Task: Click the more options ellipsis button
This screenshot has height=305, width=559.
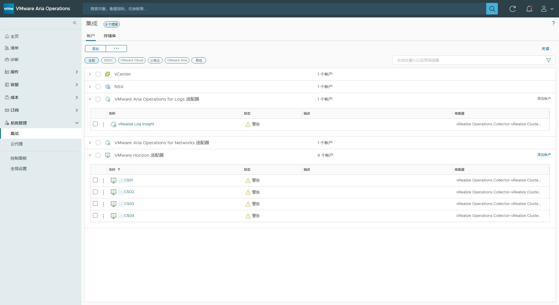Action: point(116,49)
